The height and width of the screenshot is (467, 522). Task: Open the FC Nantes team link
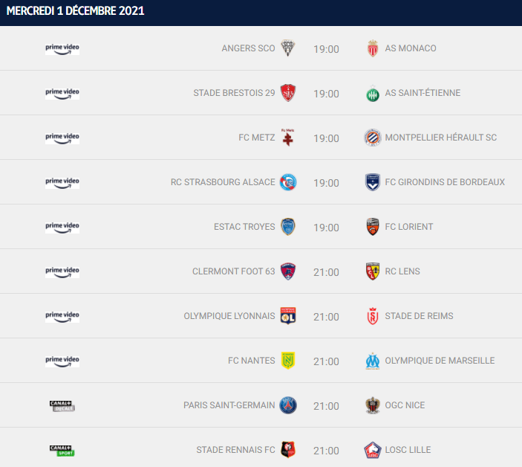coord(252,361)
